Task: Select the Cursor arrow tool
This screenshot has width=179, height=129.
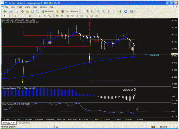Action: [5, 16]
